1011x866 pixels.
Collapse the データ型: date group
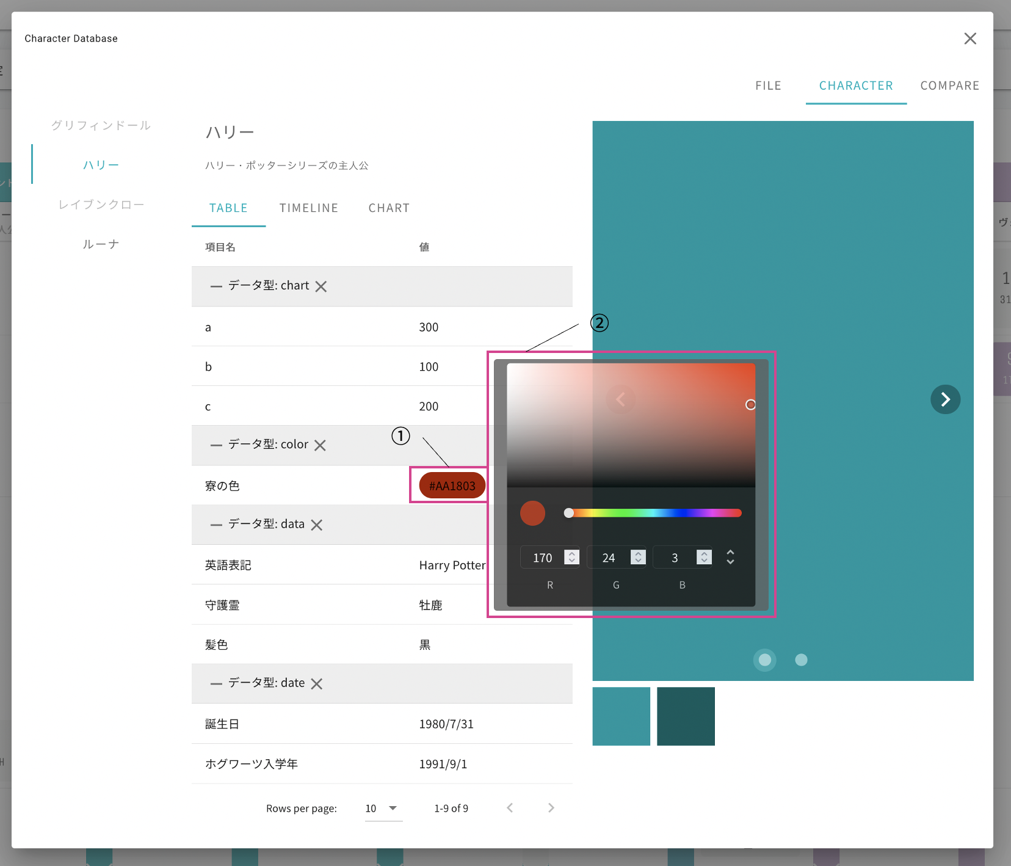[216, 683]
